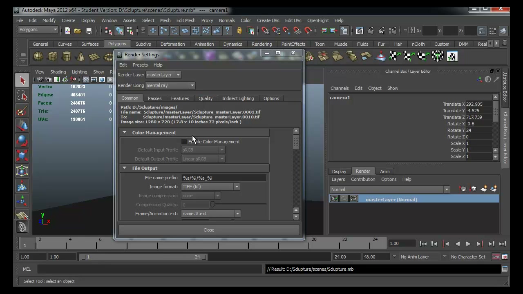Click the Close button in Render Settings
Screen dimensions: 523x294
pos(209,230)
